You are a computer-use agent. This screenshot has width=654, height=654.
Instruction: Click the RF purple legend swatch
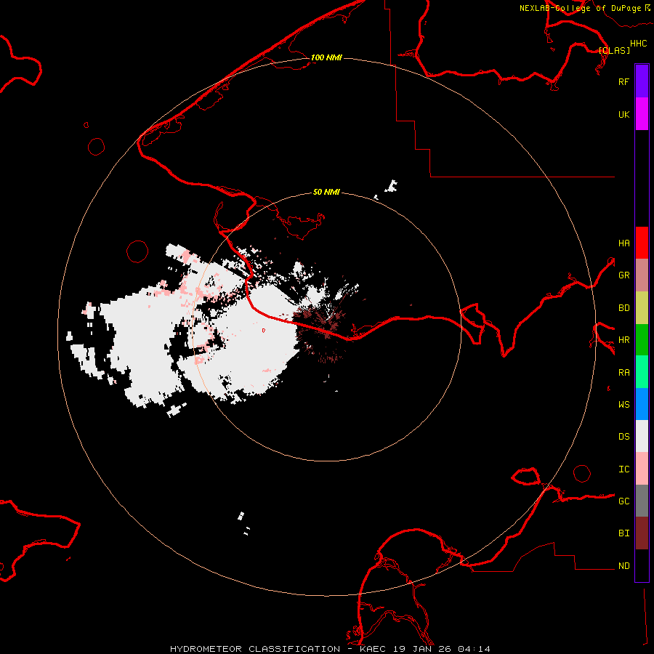pos(642,81)
